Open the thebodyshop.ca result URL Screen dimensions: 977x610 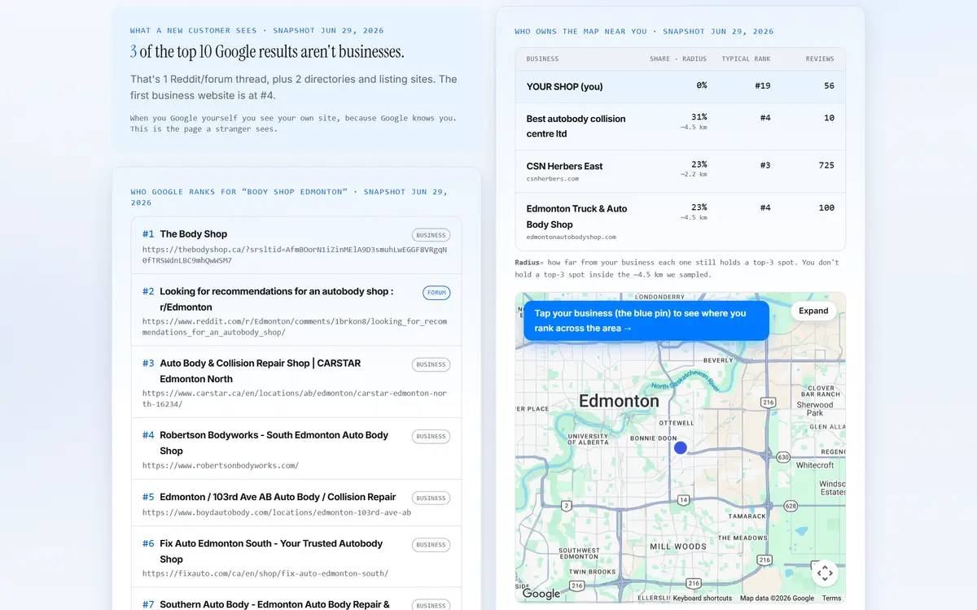click(x=295, y=255)
